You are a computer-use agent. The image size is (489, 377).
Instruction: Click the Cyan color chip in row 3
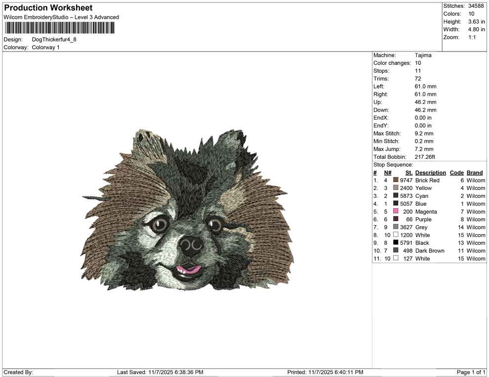pos(395,196)
